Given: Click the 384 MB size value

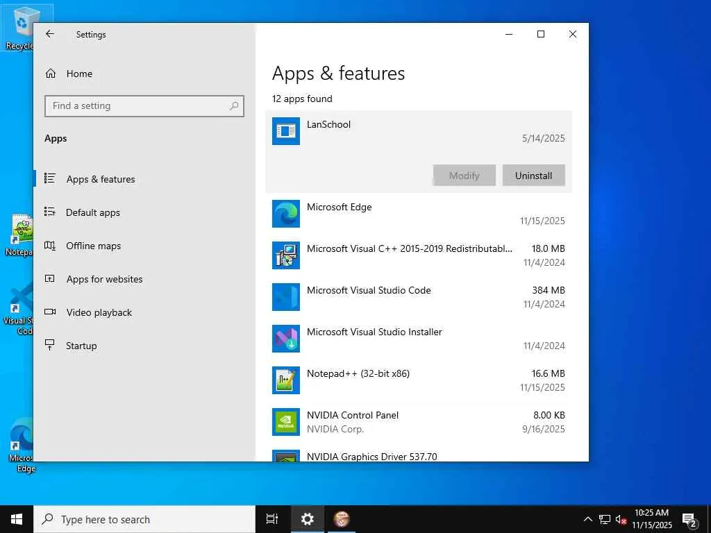Looking at the screenshot, I should [x=549, y=290].
